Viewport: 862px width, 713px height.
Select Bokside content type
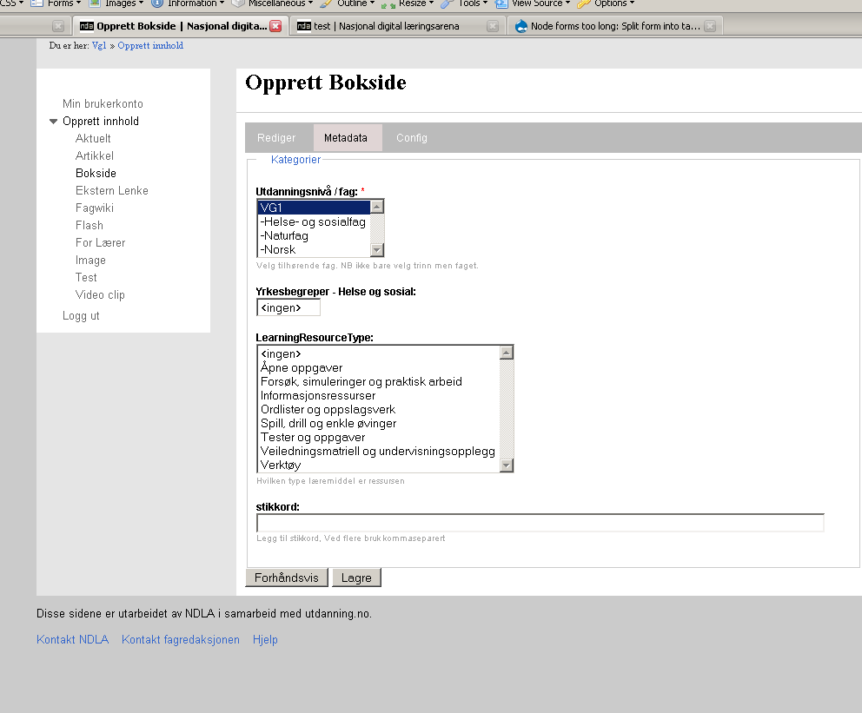click(x=96, y=173)
